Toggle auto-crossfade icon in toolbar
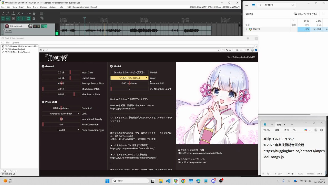The height and width of the screenshot is (185, 328). [x=3, y=18]
